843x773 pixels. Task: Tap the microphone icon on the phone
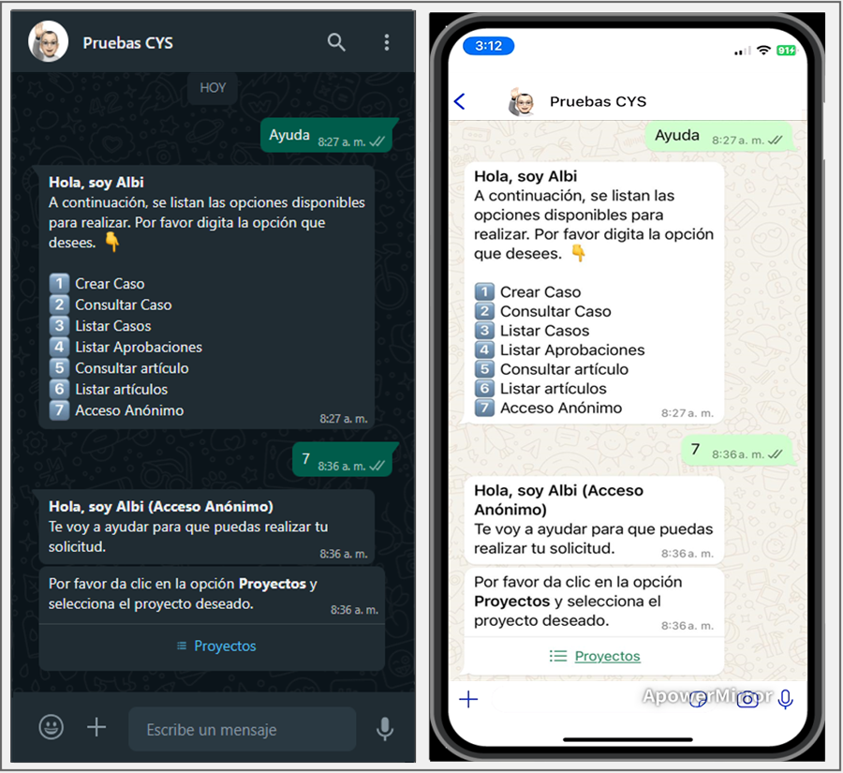pos(786,699)
